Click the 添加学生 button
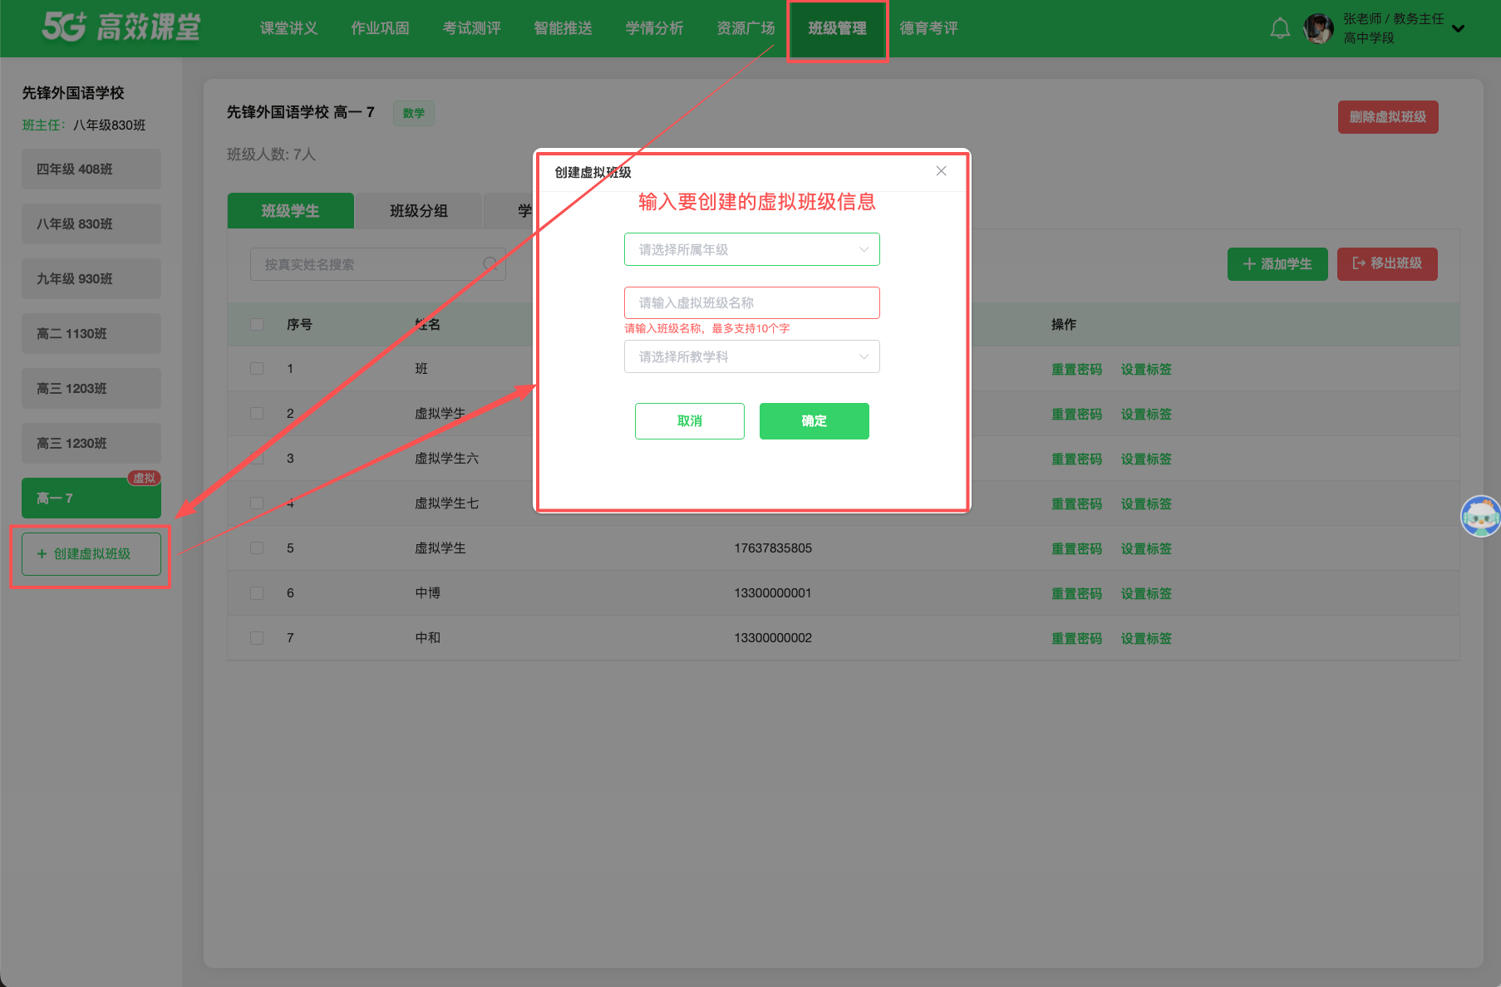This screenshot has width=1501, height=987. tap(1277, 264)
